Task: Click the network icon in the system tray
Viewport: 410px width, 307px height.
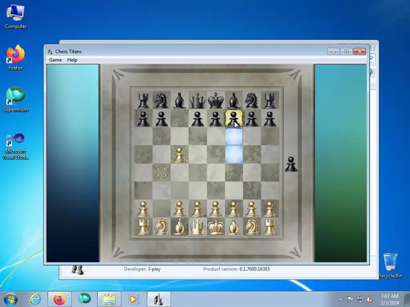Action: click(x=360, y=299)
